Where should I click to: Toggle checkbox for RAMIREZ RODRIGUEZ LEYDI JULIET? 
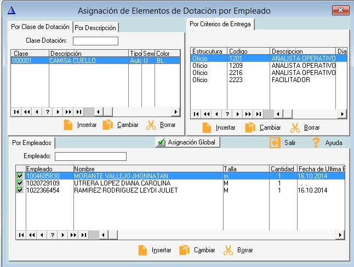pos(20,190)
